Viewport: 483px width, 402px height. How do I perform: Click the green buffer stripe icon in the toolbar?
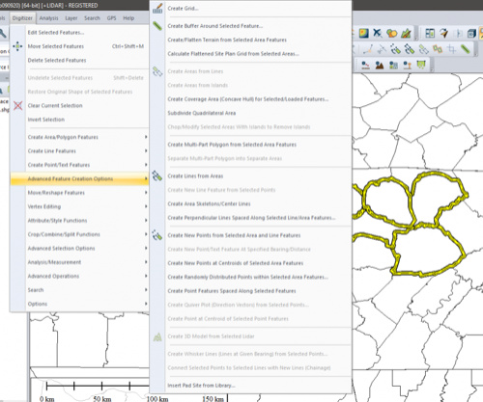point(465,49)
